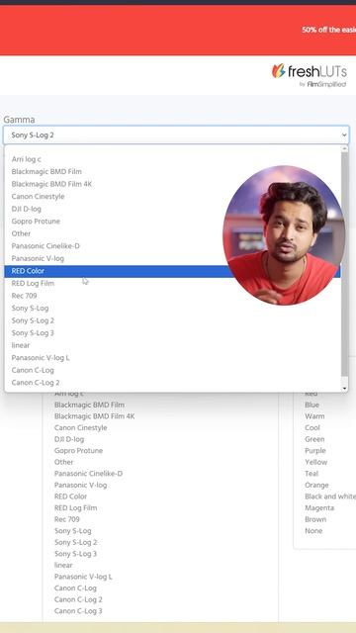The height and width of the screenshot is (633, 356).
Task: Click linear in the lower page list
Action: (x=63, y=565)
